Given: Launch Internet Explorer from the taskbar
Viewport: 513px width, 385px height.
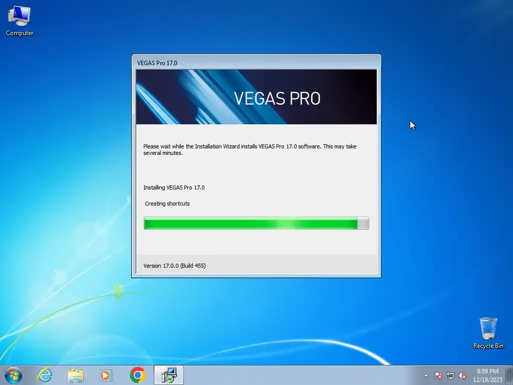Looking at the screenshot, I should [45, 375].
